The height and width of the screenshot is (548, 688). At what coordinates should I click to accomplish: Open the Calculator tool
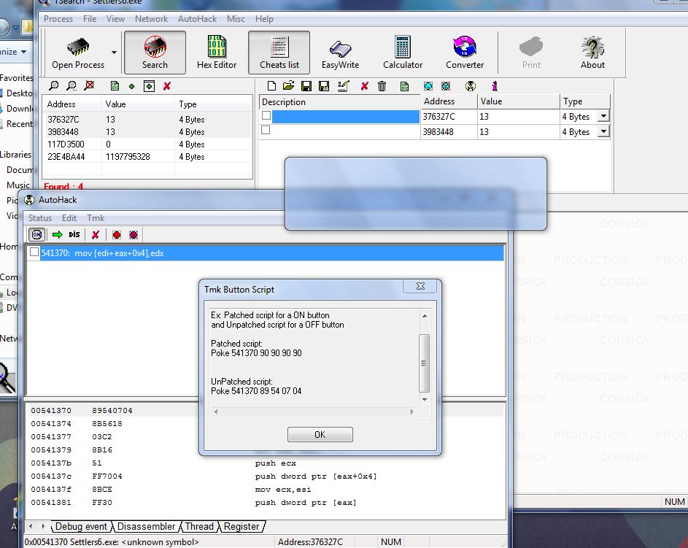(403, 53)
